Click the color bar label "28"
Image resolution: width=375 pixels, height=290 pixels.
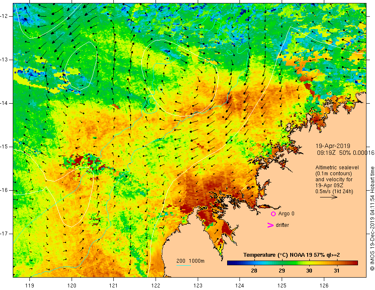click(x=254, y=271)
